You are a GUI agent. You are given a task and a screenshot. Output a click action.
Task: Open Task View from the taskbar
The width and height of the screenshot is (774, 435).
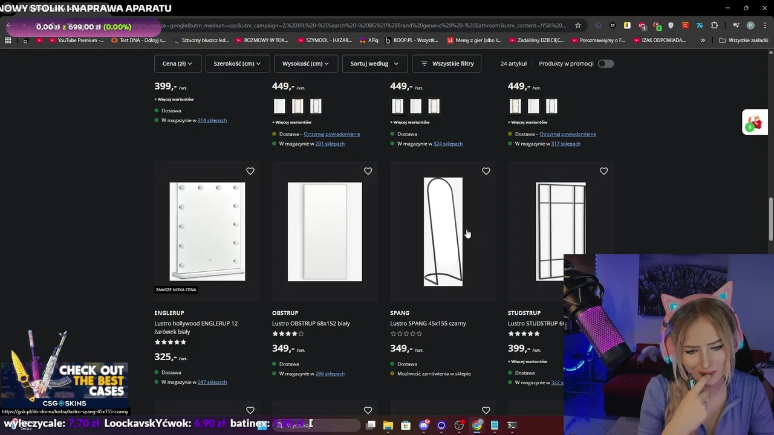(x=371, y=425)
